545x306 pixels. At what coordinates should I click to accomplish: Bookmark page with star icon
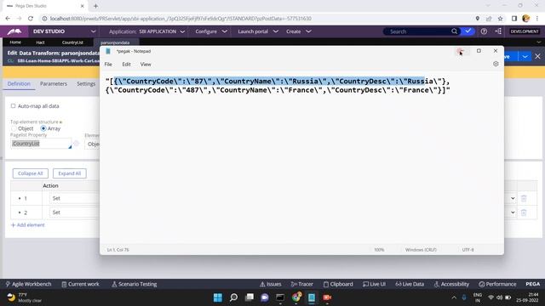pos(500,19)
